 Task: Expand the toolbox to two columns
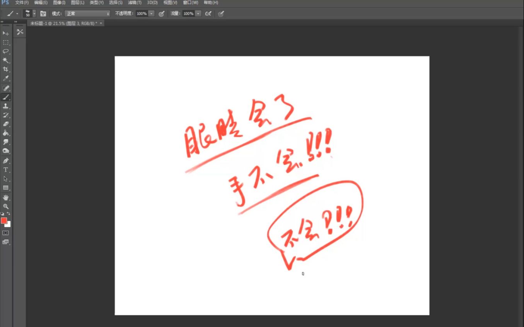click(x=2, y=22)
